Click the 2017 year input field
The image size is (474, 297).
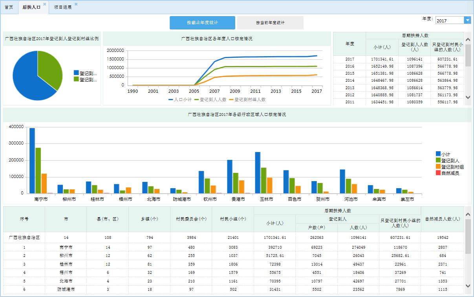(449, 20)
